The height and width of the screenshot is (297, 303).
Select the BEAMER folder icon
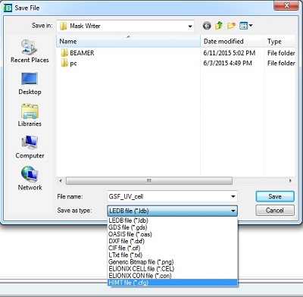click(64, 53)
